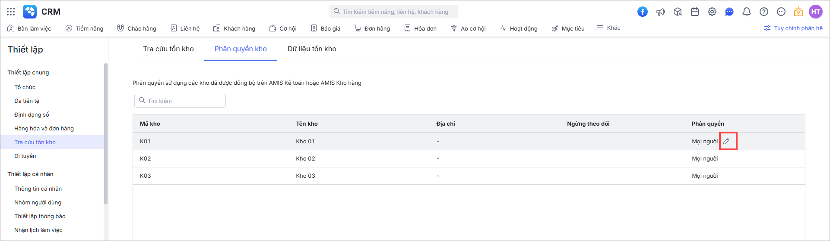This screenshot has width=830, height=241.
Task: Select Nhóm người dùng in sidebar
Action: (x=38, y=202)
